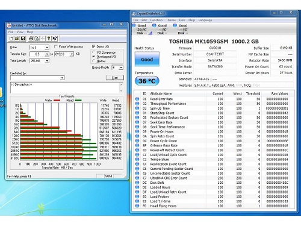Open the Drive dropdown in ATTO
The height and width of the screenshot is (226, 301).
coord(47,48)
